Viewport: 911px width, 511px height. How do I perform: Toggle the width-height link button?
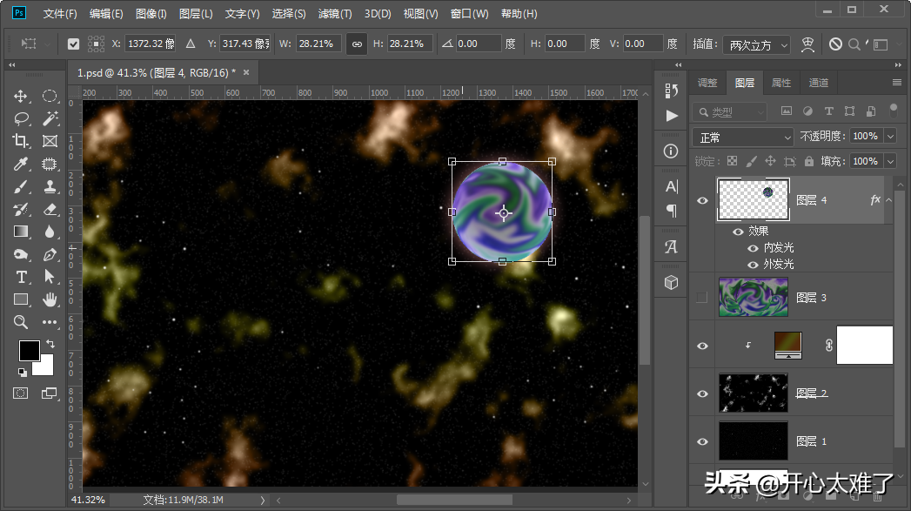(x=356, y=44)
